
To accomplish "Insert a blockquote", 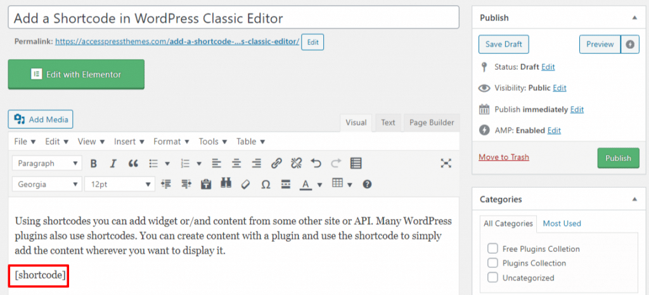I will coord(133,163).
